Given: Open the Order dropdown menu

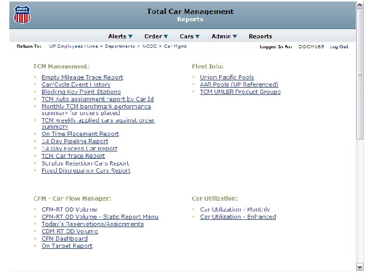Looking at the screenshot, I should [156, 36].
